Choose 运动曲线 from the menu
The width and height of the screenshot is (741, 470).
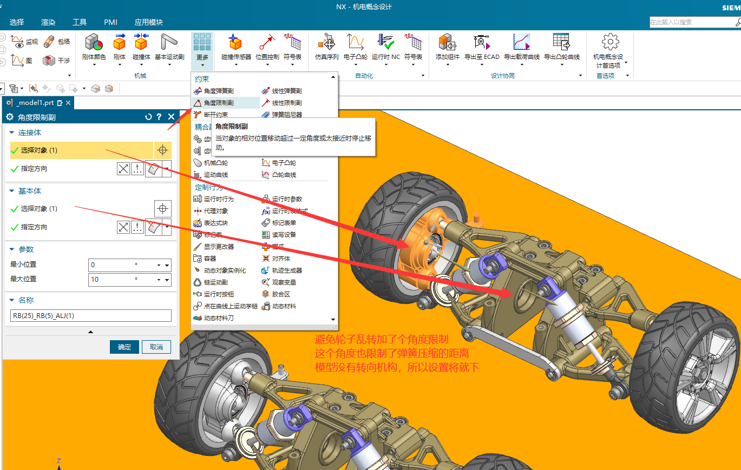211,175
